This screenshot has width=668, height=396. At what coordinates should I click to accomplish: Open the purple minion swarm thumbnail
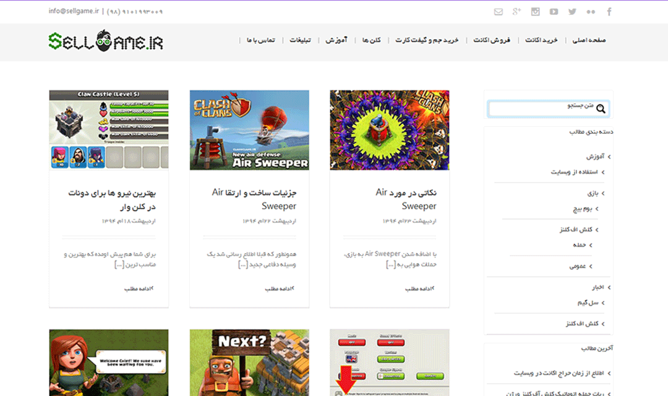pyautogui.click(x=390, y=130)
